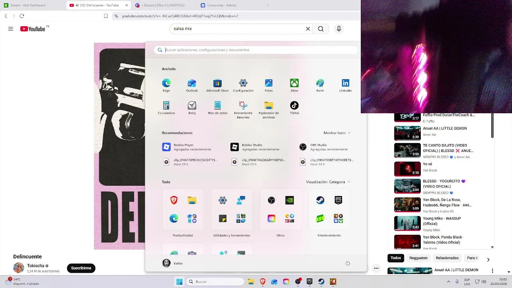
Task: Click the YouTube search magnifier button
Action: coord(321,29)
